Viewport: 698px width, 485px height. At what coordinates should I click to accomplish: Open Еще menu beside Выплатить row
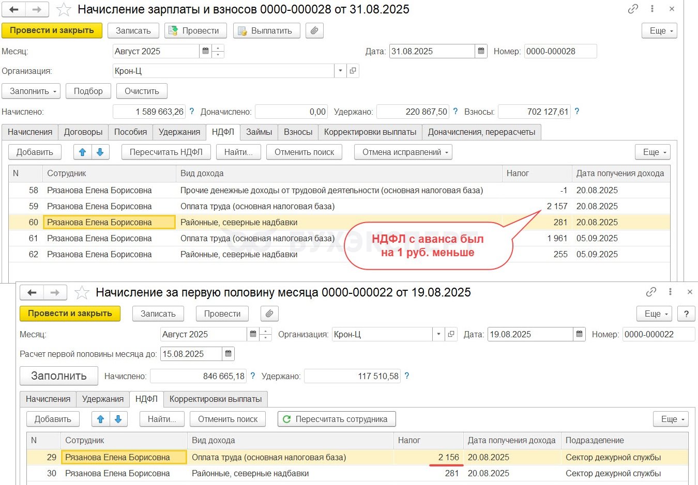[x=659, y=30]
